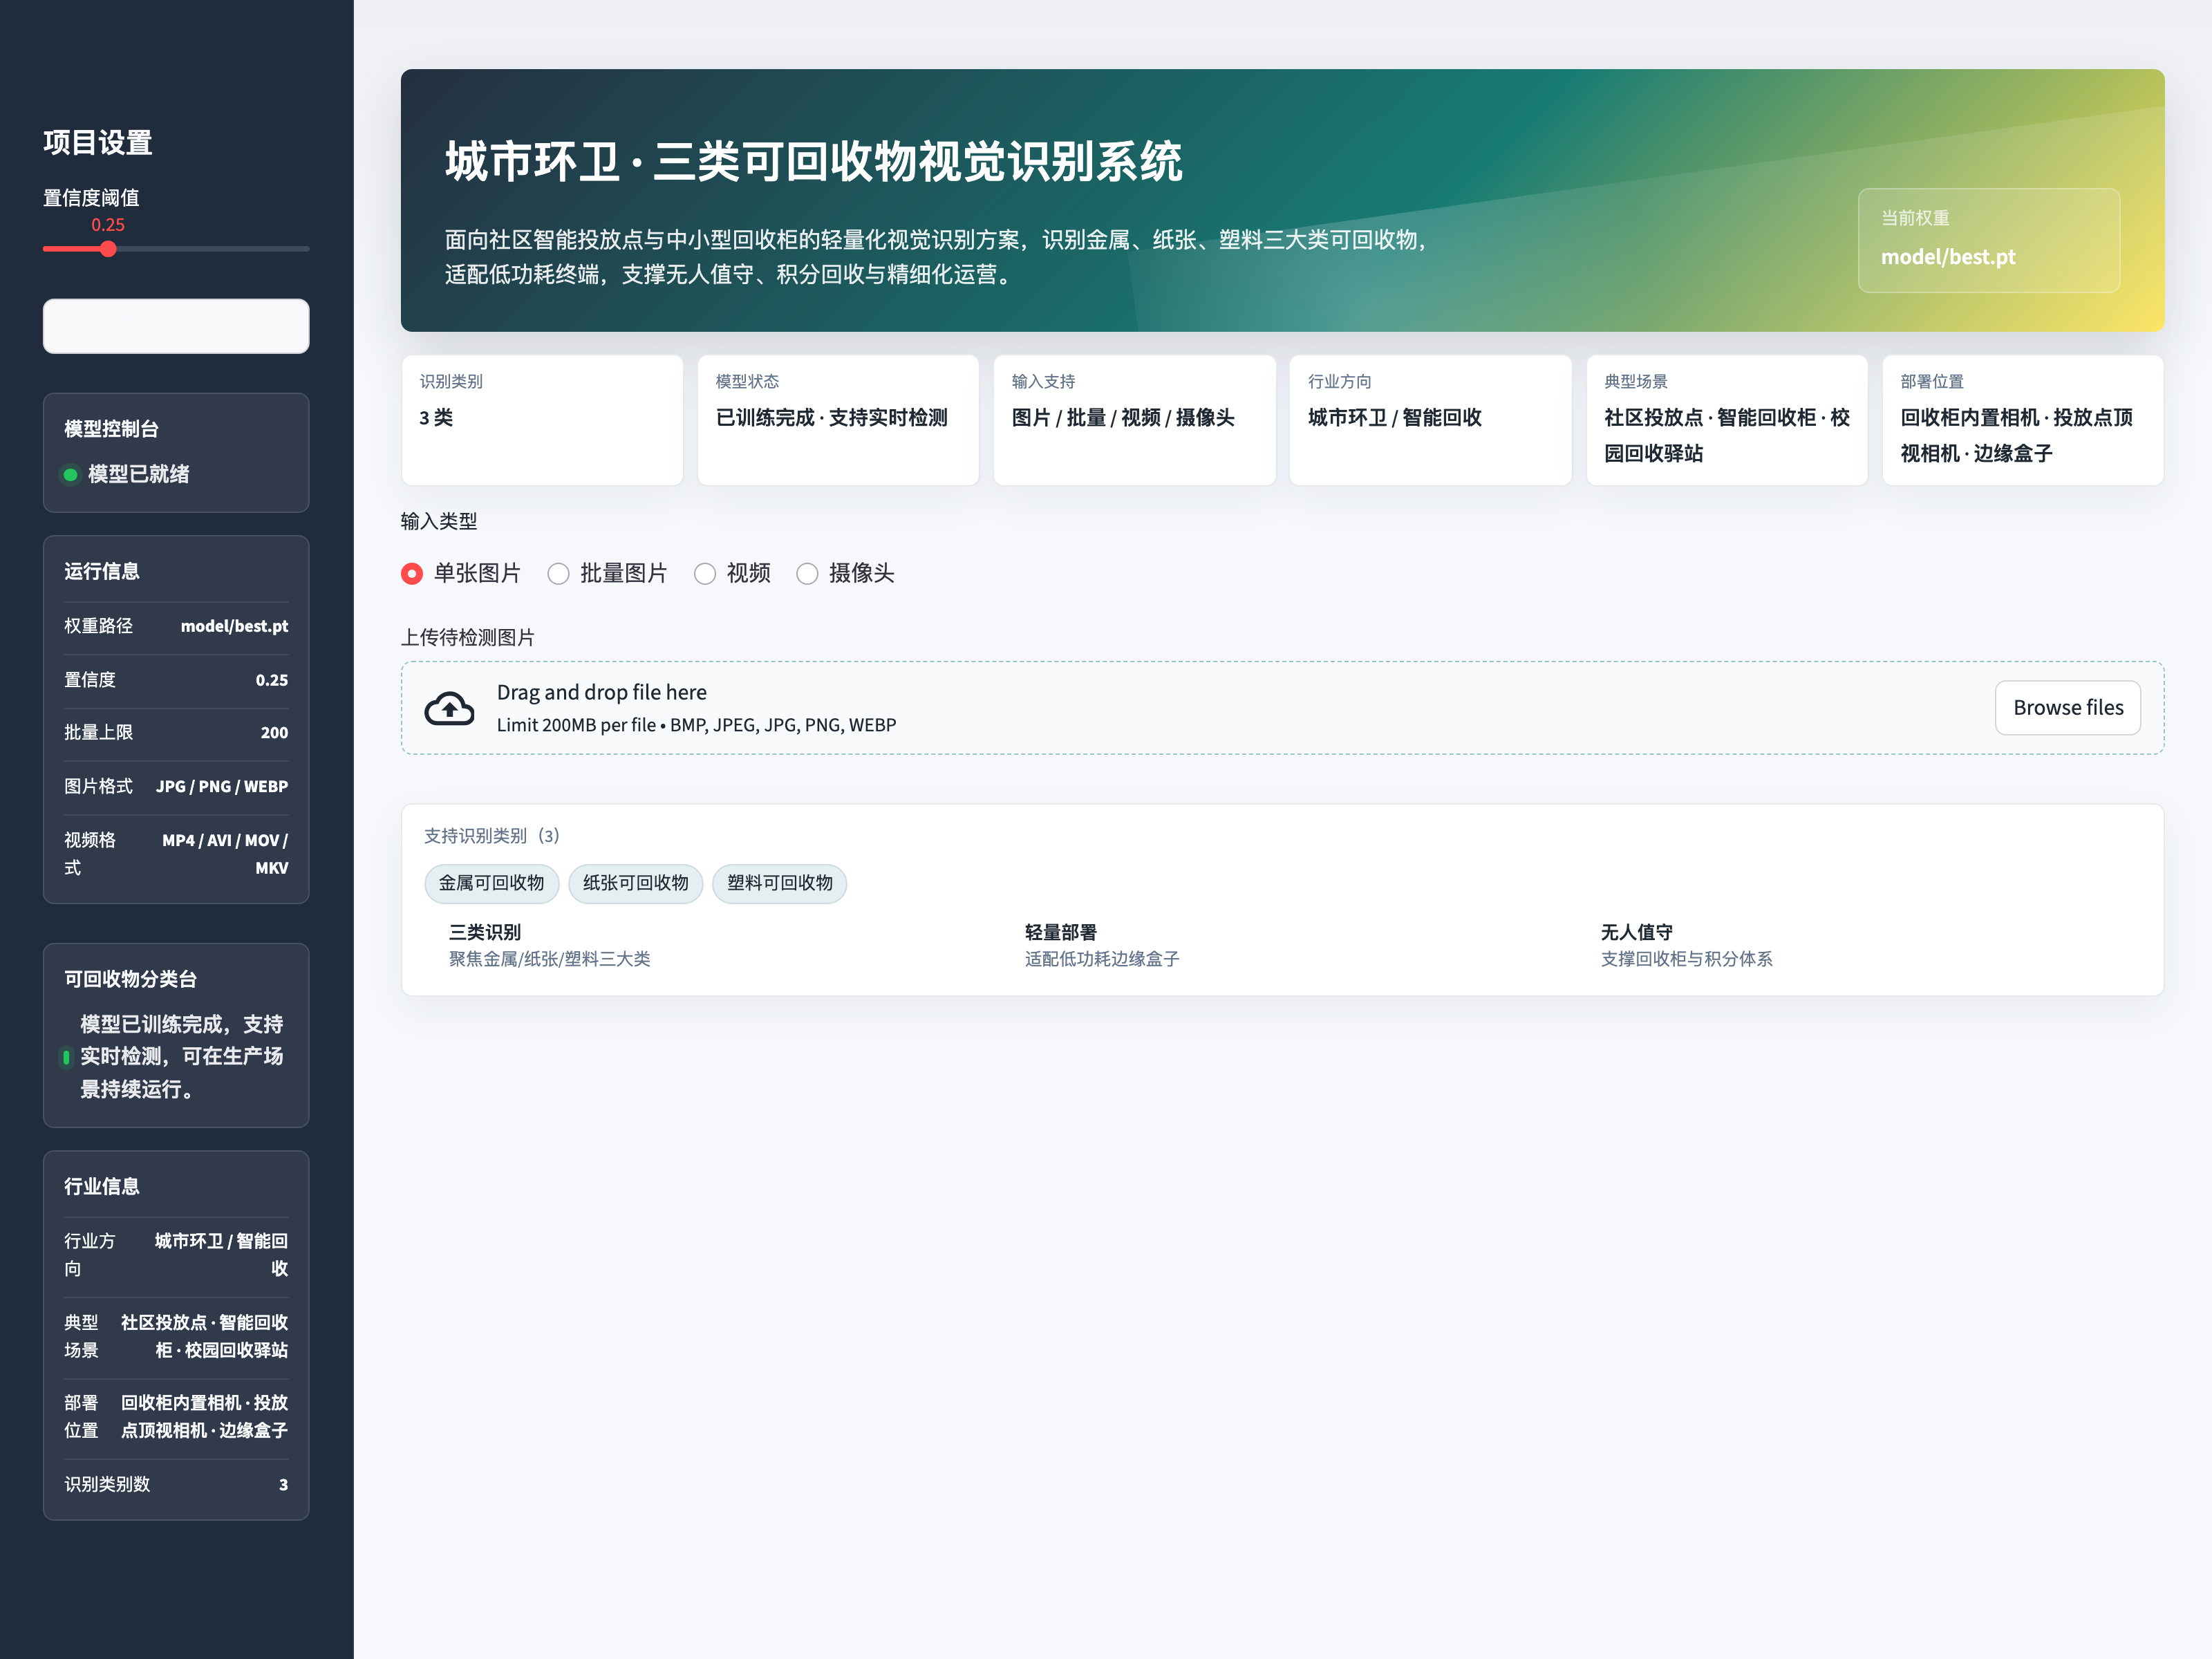
Task: Click the 识别类别 3 类 card
Action: tap(542, 420)
